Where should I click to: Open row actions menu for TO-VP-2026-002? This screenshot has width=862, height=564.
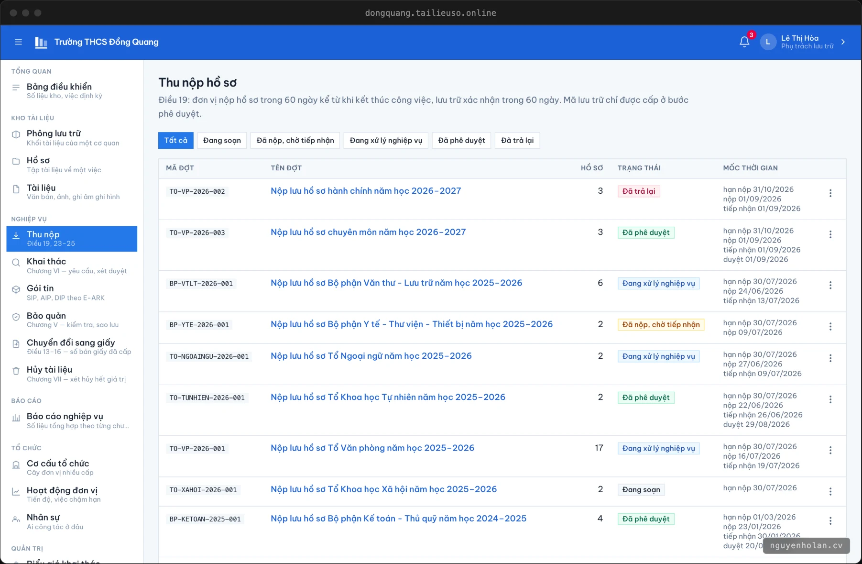[830, 193]
